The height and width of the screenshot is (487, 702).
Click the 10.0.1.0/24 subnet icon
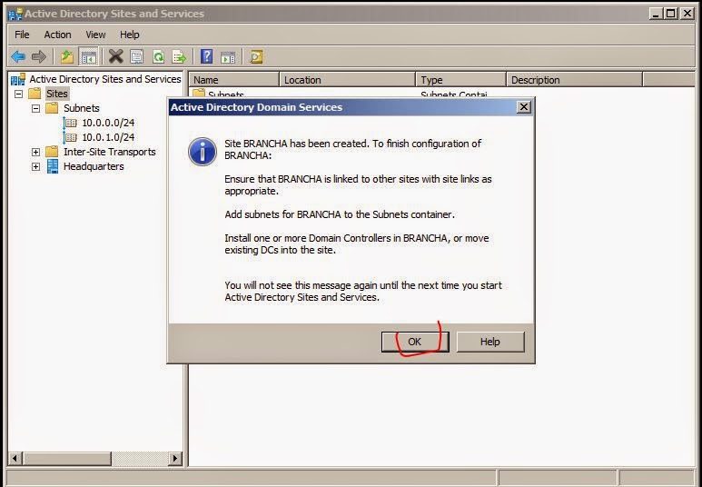[x=70, y=137]
